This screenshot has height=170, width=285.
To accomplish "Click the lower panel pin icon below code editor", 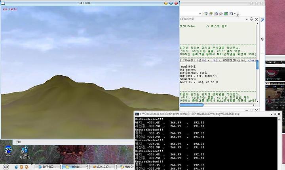I will coord(252,110).
